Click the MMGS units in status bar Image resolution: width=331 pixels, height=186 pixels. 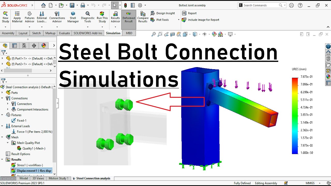310,183
